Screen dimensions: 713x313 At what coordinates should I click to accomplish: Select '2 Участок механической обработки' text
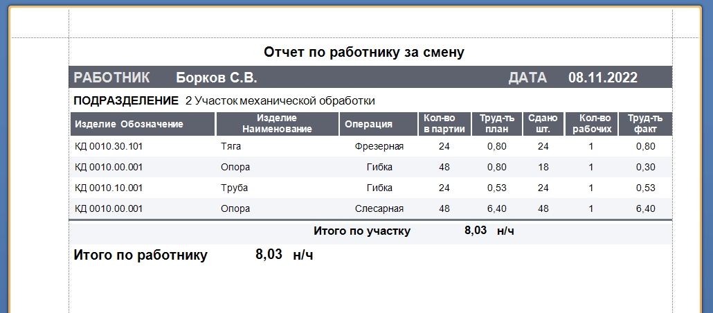coord(280,101)
